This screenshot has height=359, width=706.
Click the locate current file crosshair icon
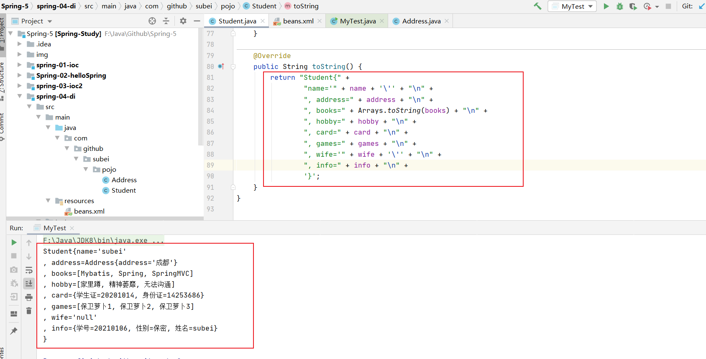(152, 21)
